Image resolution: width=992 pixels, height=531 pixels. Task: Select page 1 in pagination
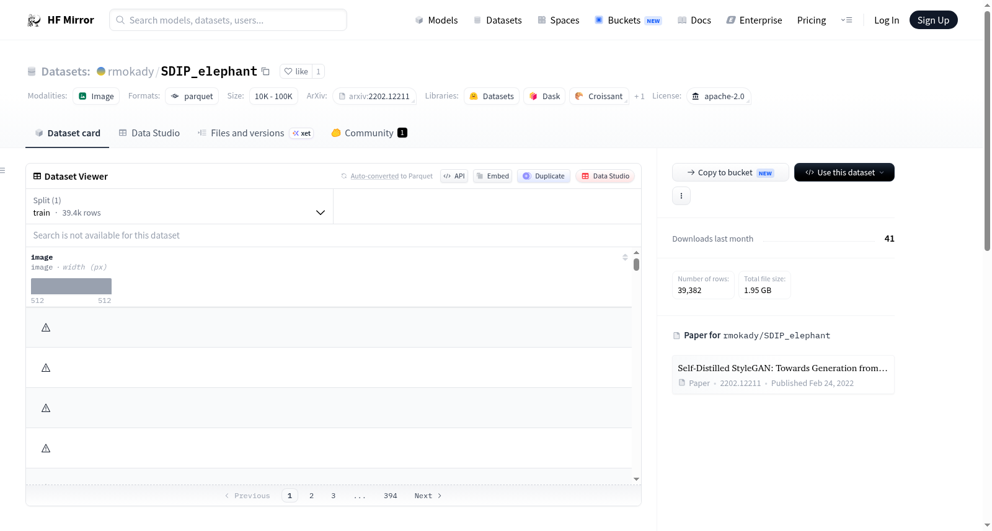290,496
